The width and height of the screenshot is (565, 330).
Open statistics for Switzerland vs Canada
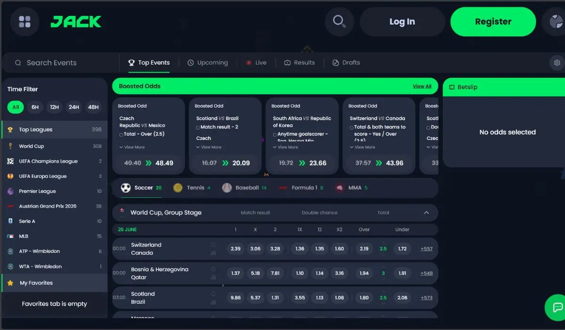click(x=213, y=253)
